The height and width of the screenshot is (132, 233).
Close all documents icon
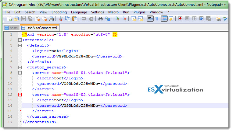click(x=44, y=19)
